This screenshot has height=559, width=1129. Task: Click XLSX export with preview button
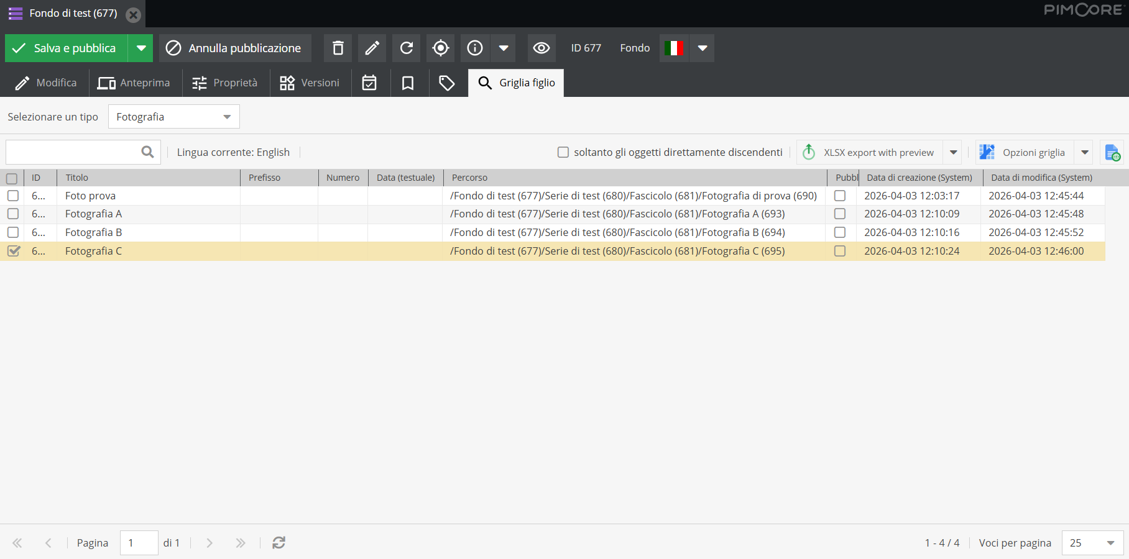coord(870,152)
